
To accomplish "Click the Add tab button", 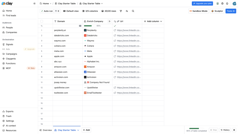I will point(86,130).
